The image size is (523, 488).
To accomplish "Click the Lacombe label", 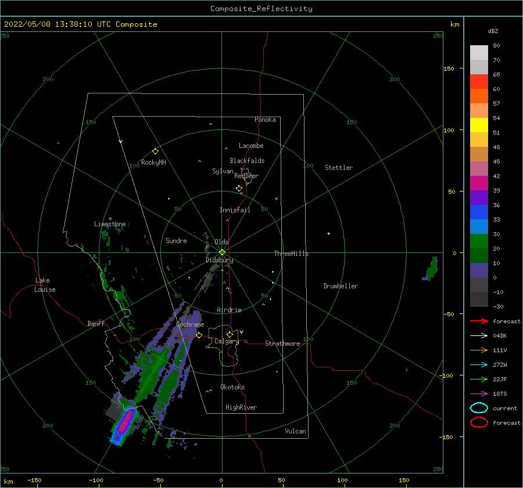I will [x=251, y=146].
